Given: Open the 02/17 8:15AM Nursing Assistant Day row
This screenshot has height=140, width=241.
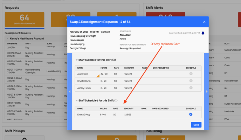Looking at the screenshot, I should pyautogui.click(x=37, y=55).
